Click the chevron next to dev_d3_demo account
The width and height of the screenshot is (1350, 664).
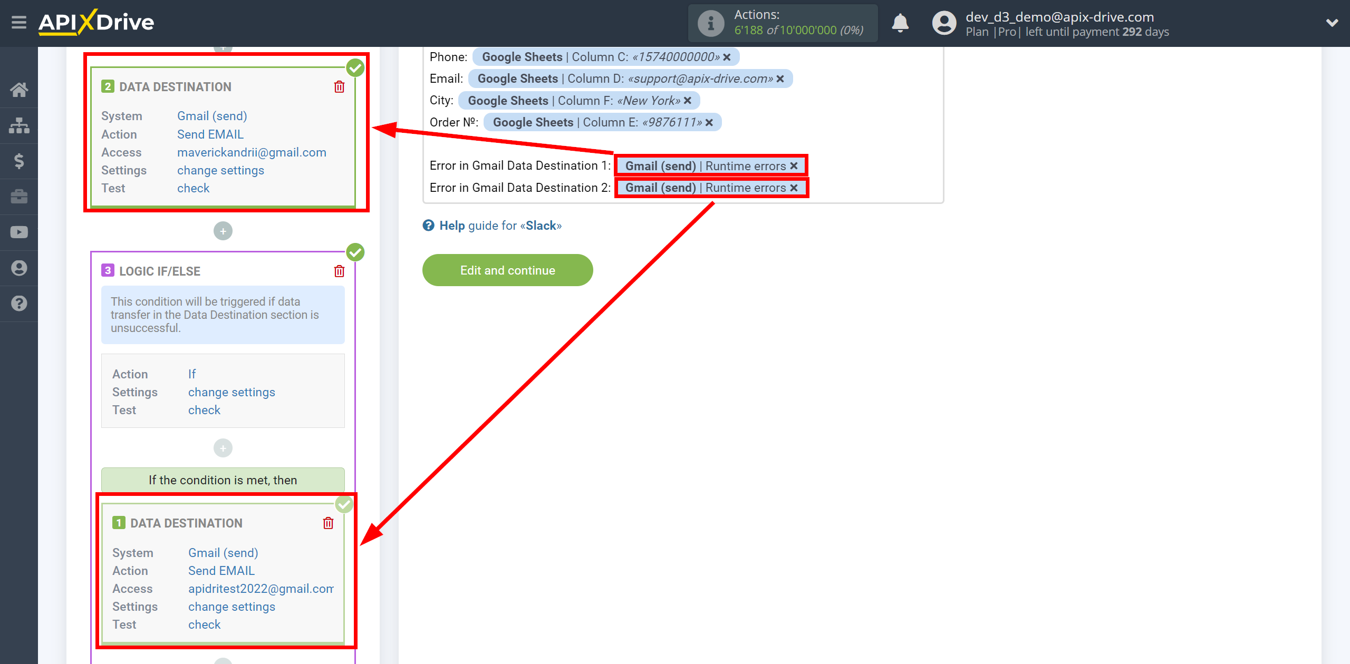pyautogui.click(x=1331, y=22)
